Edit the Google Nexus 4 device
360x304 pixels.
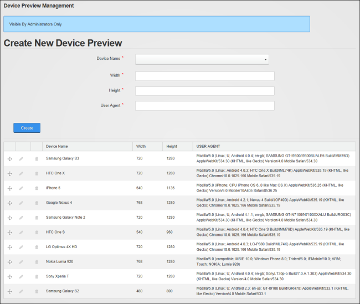21,203
